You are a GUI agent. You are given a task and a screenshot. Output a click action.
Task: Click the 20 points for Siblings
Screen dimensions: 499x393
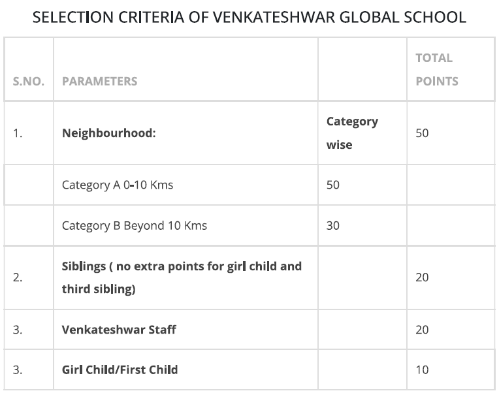[422, 277]
